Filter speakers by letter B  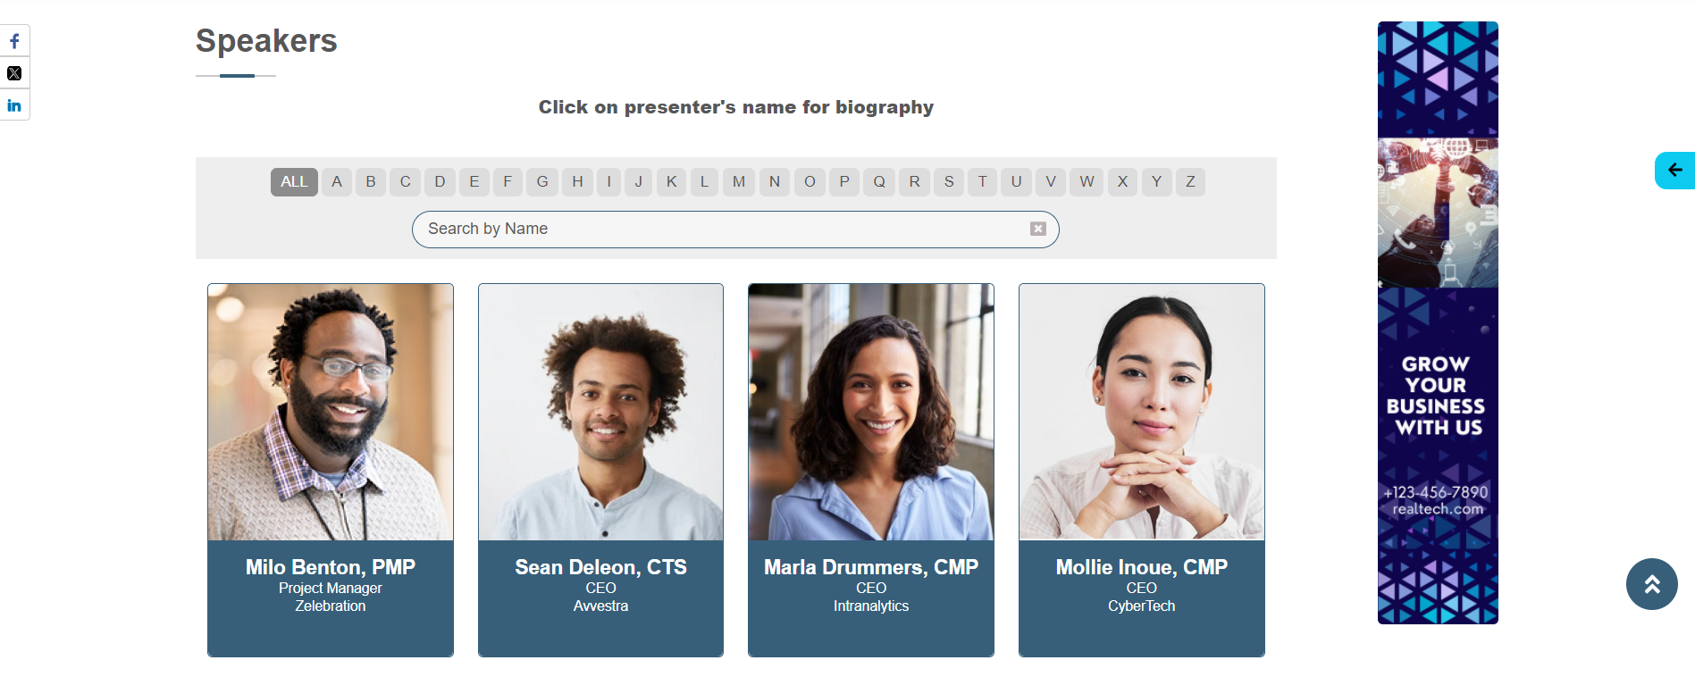point(371,181)
